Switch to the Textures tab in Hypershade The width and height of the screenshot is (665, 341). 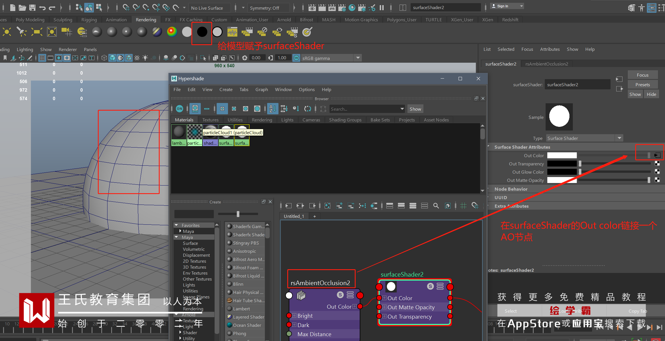click(210, 120)
